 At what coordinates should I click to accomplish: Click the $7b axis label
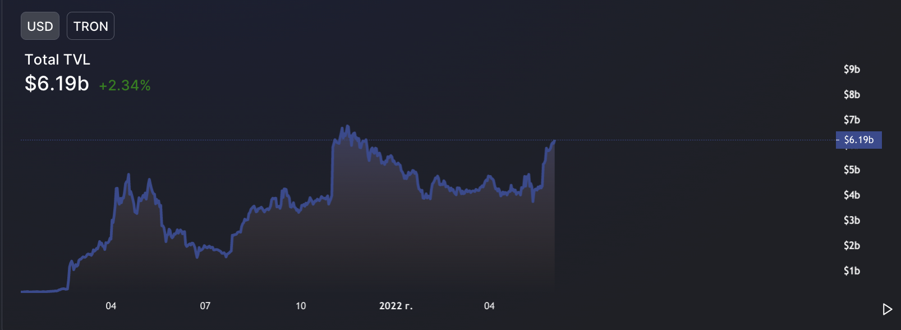(852, 120)
